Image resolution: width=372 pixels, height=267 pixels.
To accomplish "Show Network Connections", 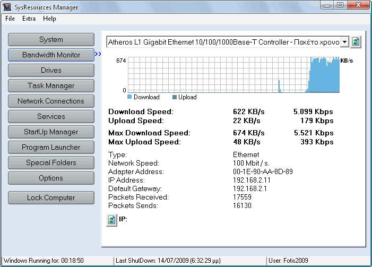I will [51, 101].
